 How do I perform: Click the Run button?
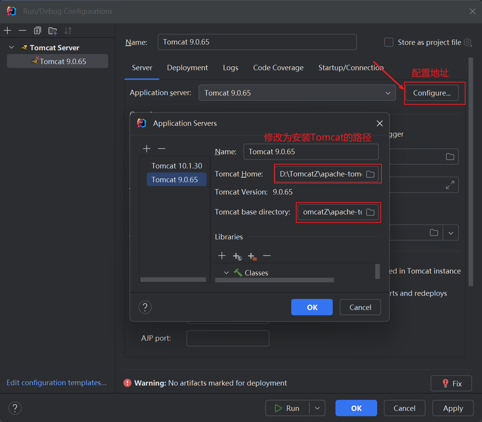287,408
